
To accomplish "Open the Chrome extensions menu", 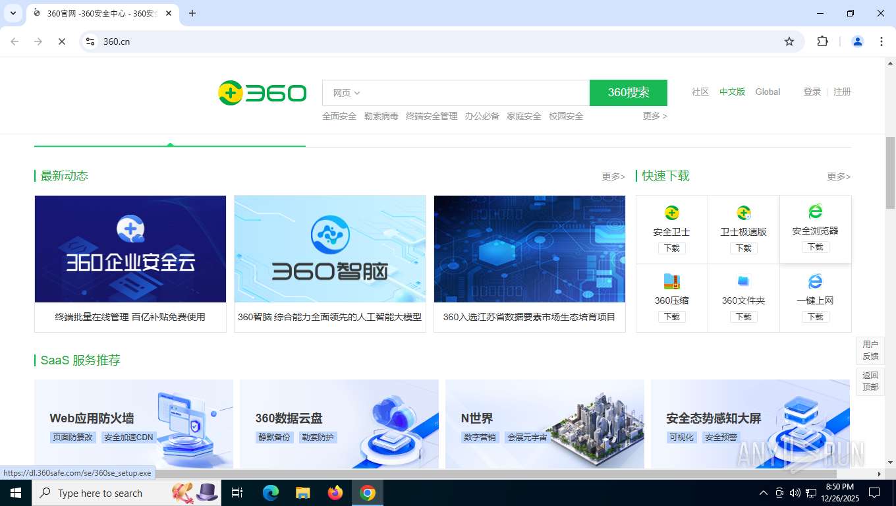I will [822, 42].
